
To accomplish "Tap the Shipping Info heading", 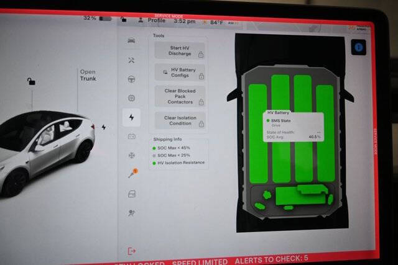I will 167,140.
